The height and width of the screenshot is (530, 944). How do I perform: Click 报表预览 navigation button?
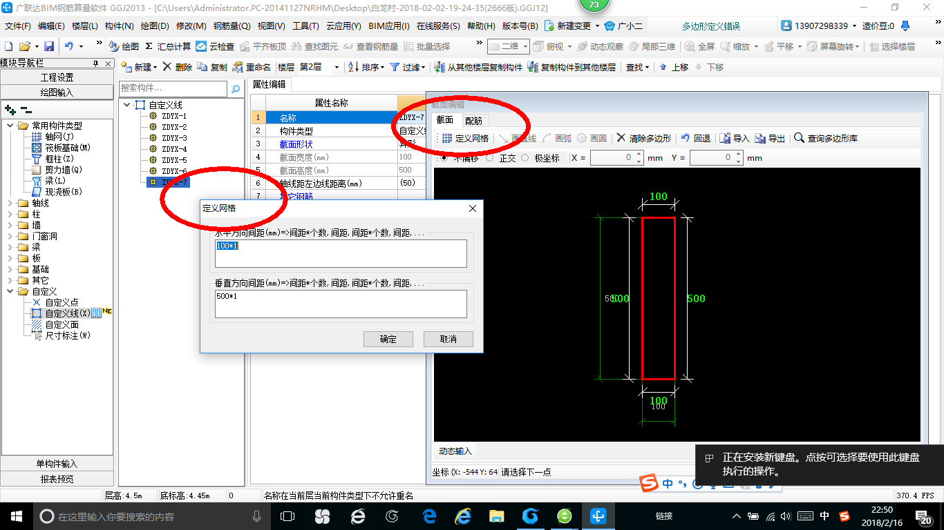coord(57,479)
